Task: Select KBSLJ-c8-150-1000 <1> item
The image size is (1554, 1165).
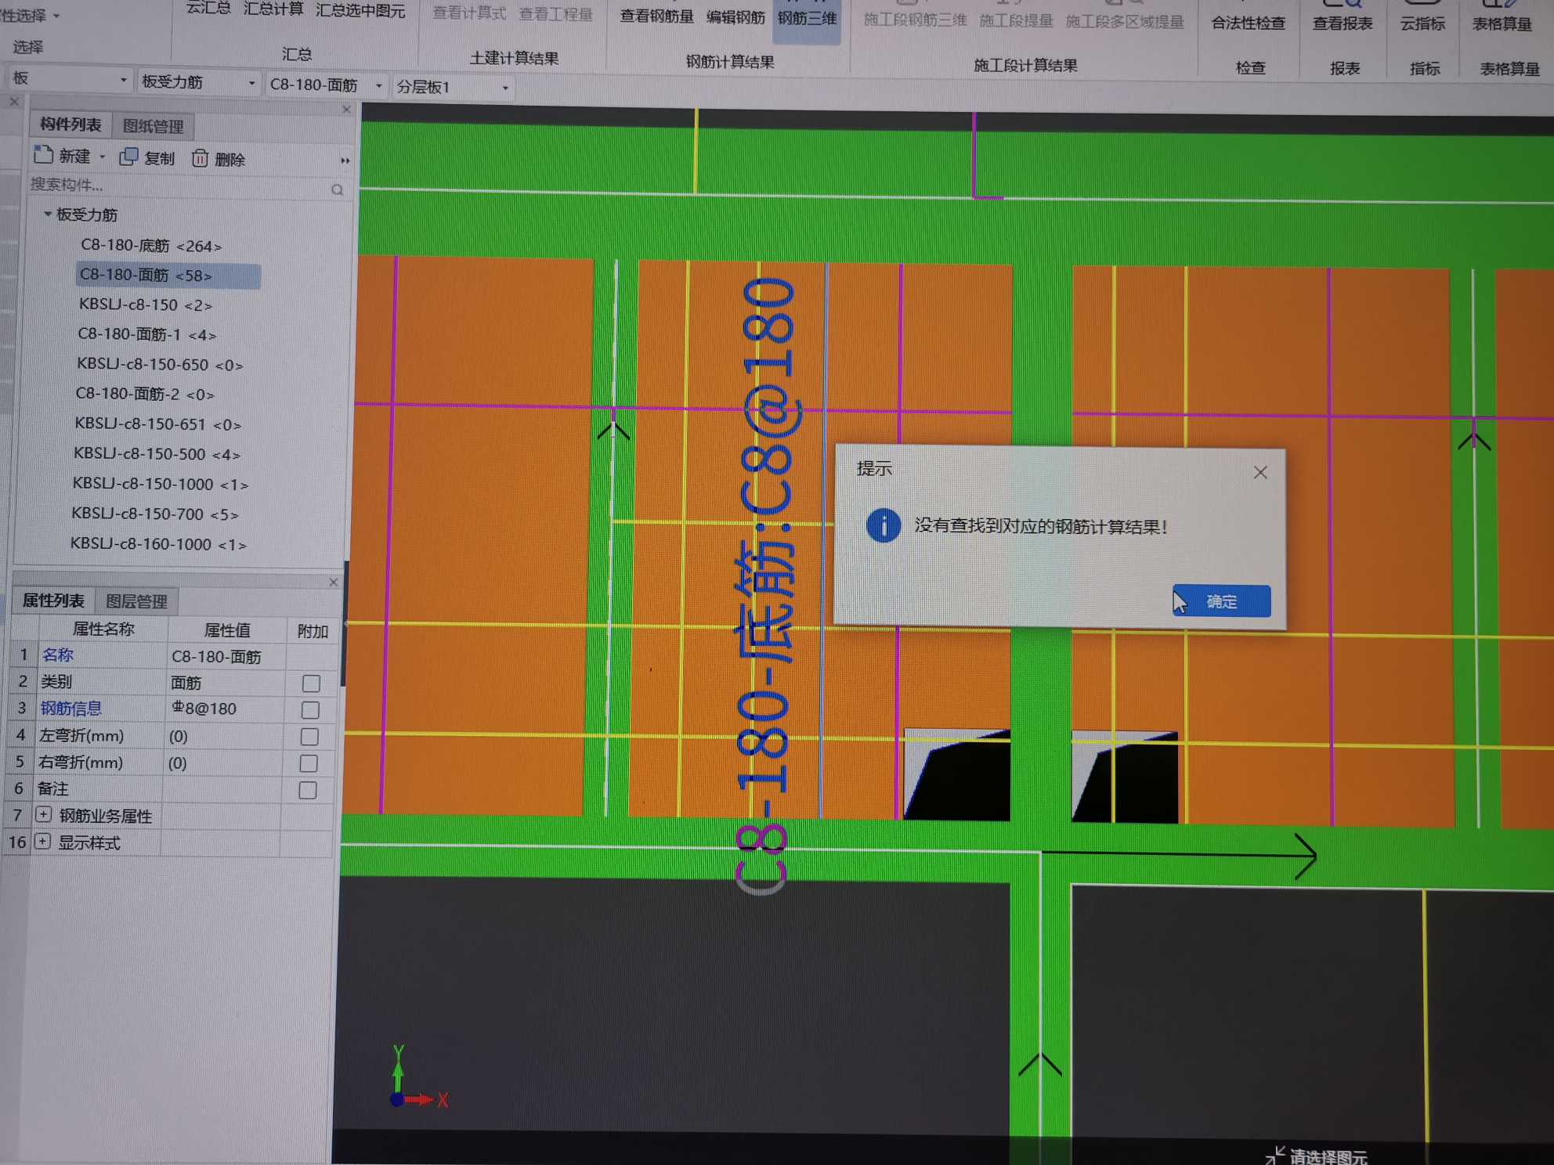Action: tap(160, 484)
